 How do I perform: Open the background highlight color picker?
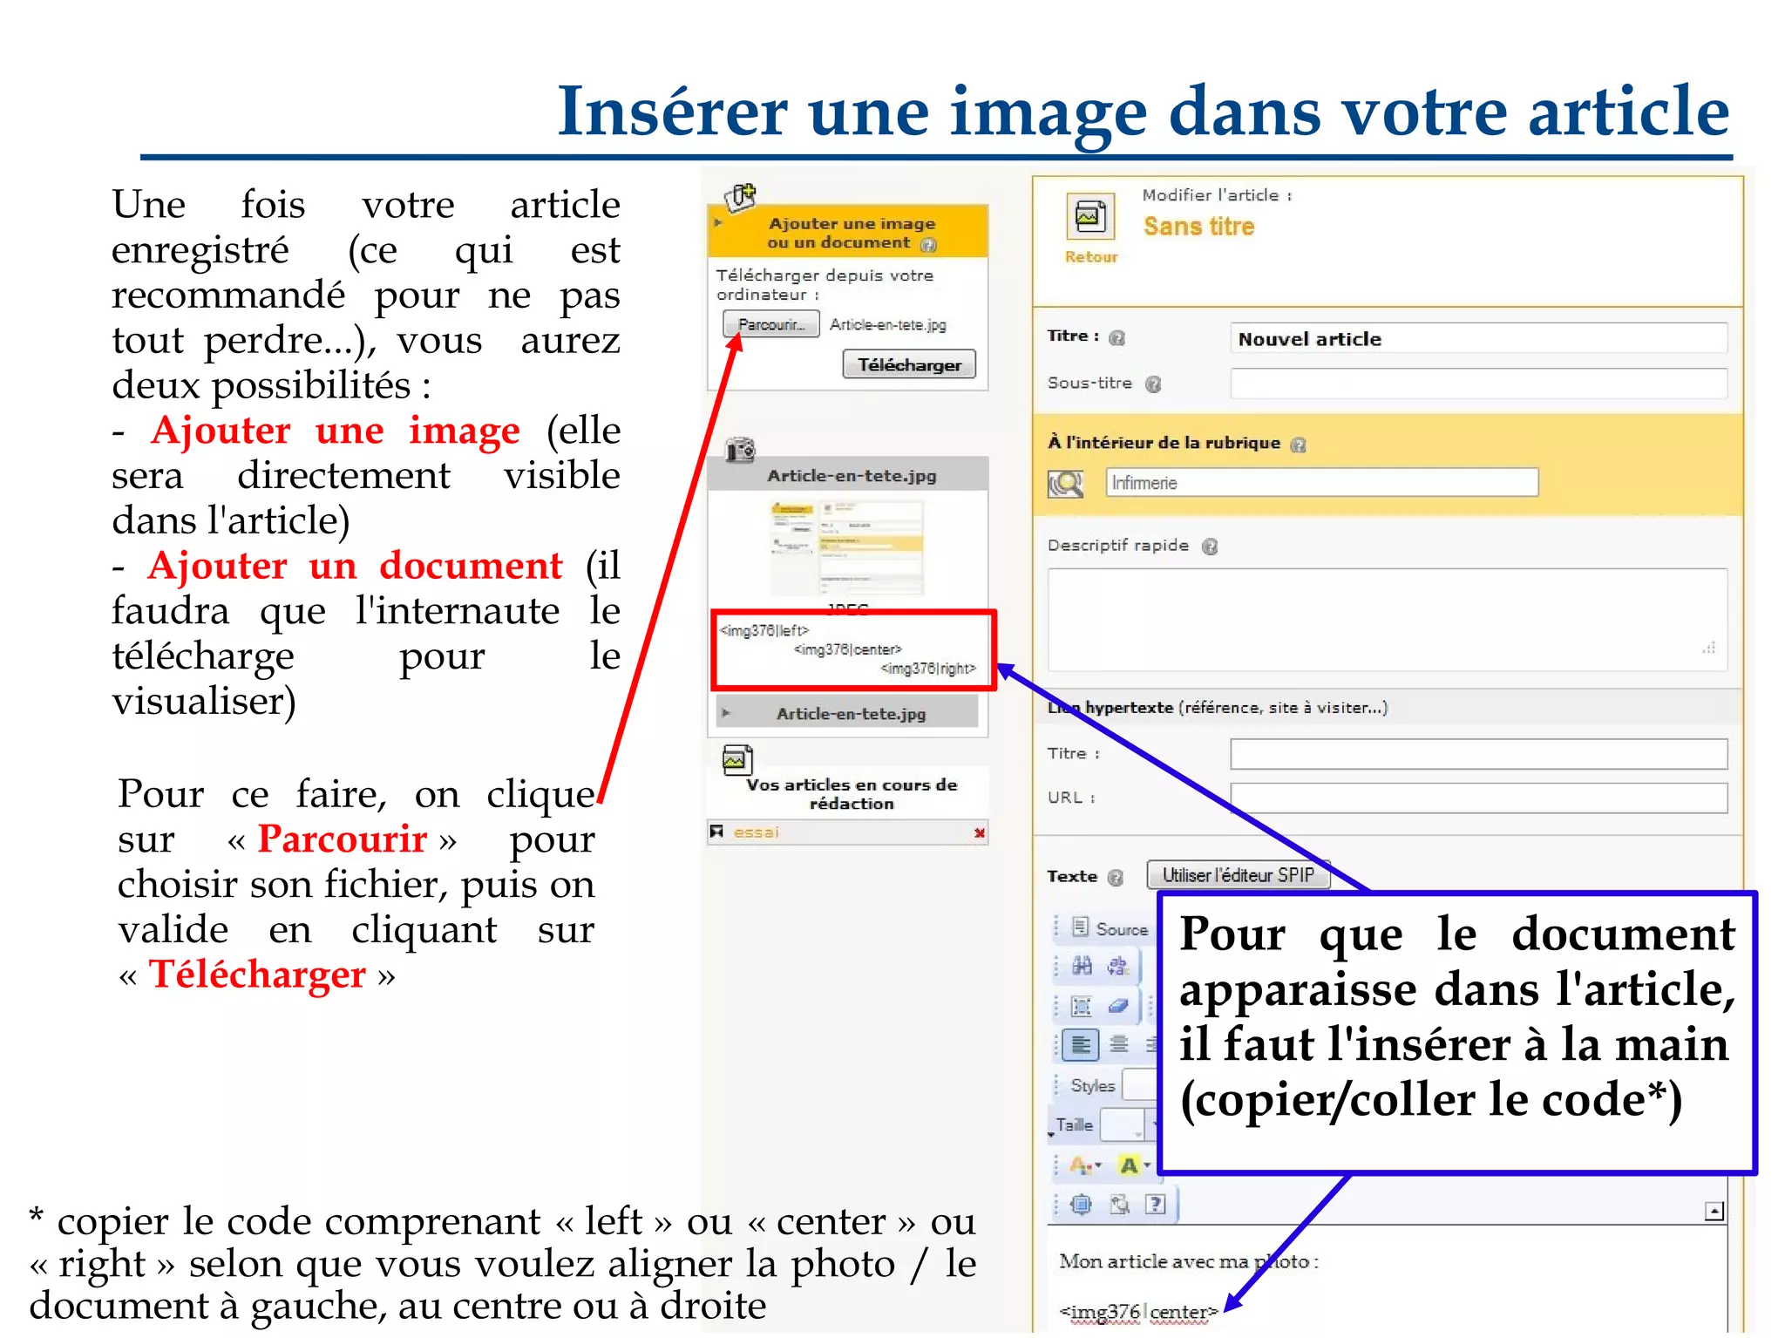pos(1134,1165)
